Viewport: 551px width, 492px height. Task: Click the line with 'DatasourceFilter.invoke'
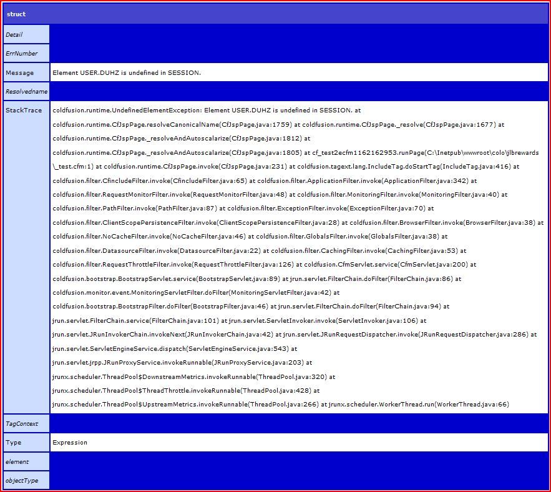(260, 251)
